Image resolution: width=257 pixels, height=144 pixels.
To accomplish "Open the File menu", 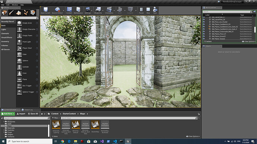I will click(3, 5).
